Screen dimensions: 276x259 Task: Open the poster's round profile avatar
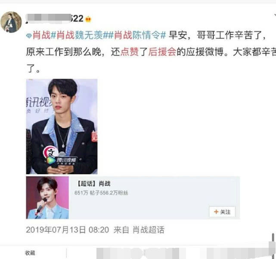(11, 22)
